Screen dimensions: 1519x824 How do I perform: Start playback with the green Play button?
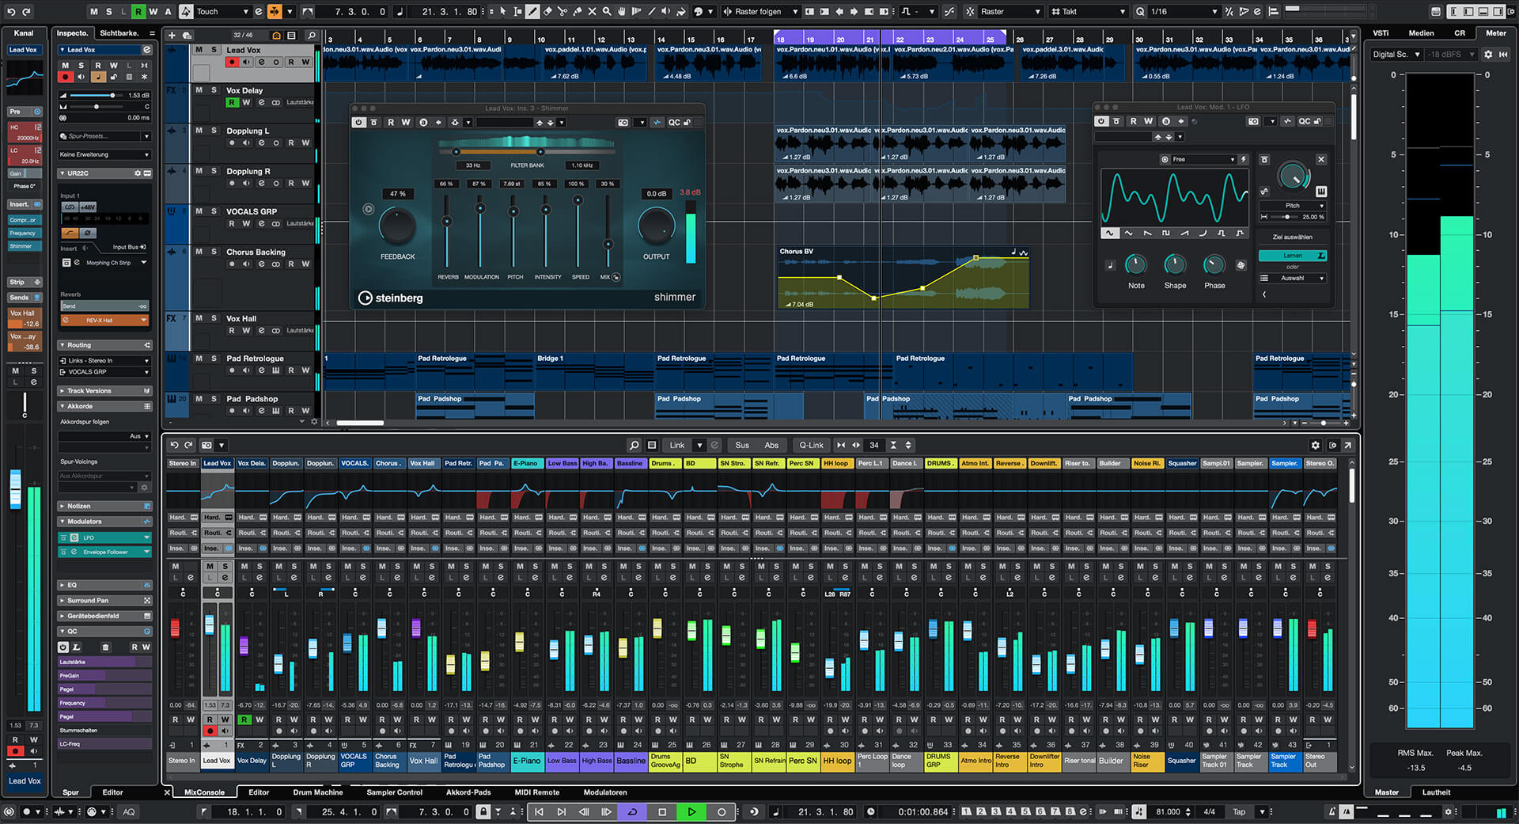(x=691, y=811)
